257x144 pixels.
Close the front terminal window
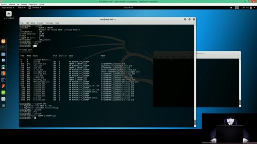(194, 19)
